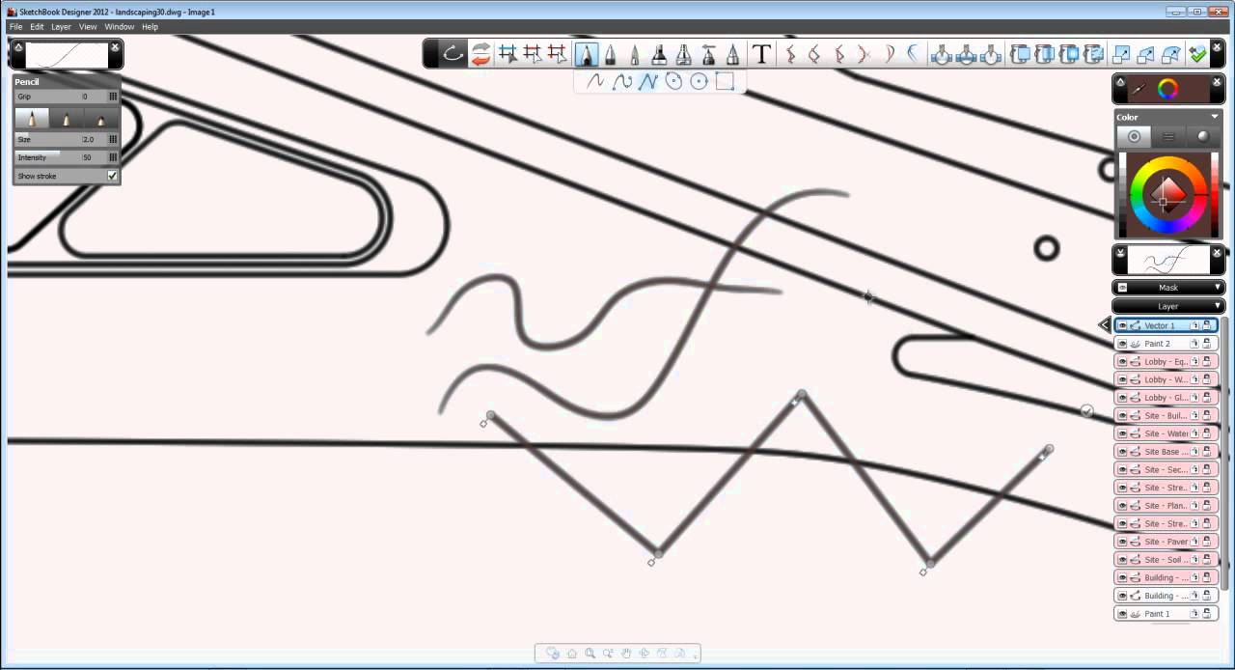This screenshot has height=670, width=1235.
Task: Open the Mask dropdown in the side panel
Action: pyautogui.click(x=1168, y=287)
